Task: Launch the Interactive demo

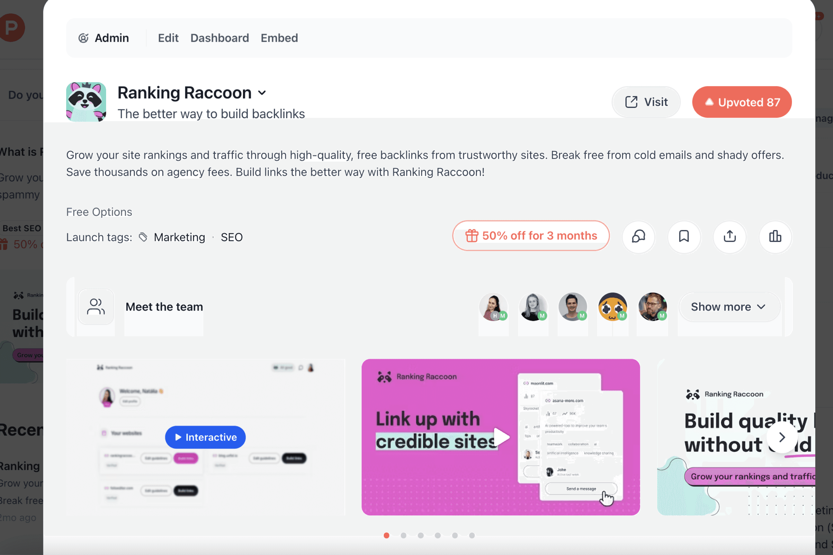Action: (205, 437)
